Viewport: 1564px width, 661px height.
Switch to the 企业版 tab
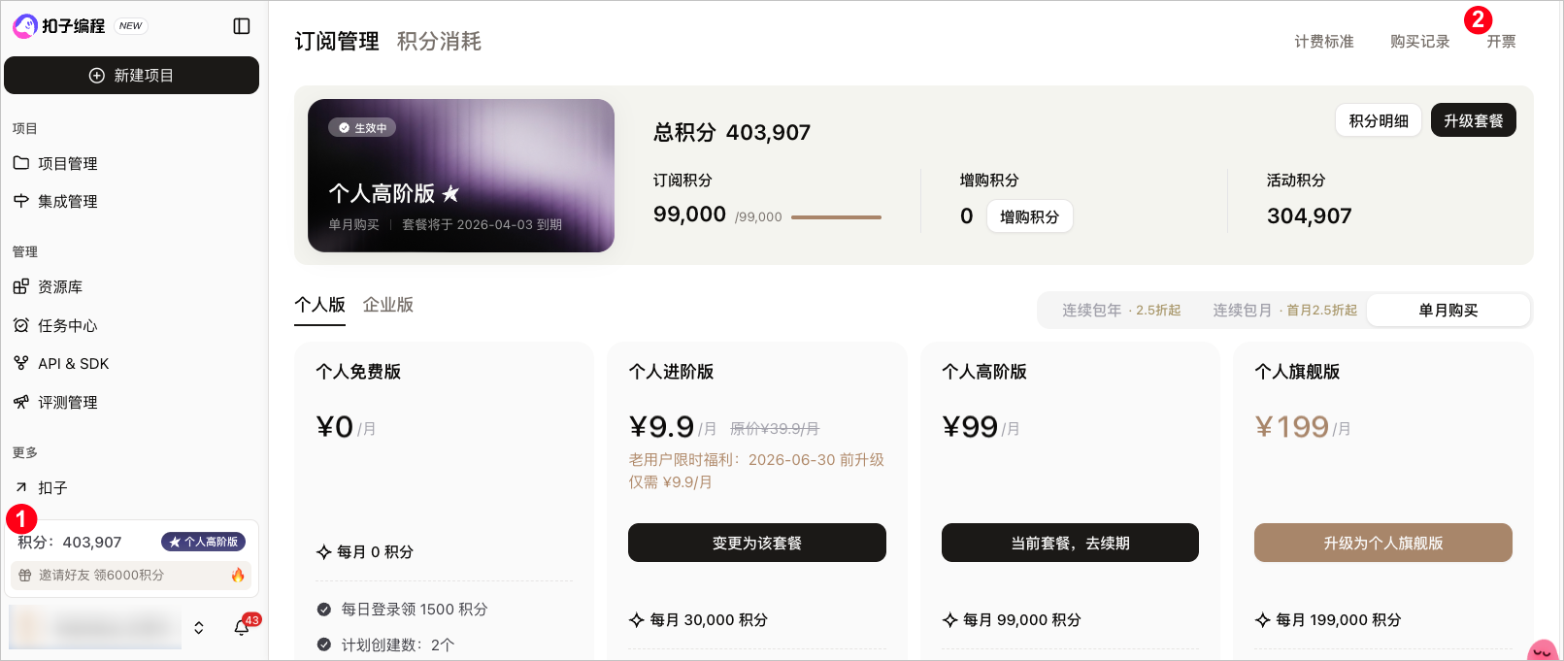(x=387, y=305)
